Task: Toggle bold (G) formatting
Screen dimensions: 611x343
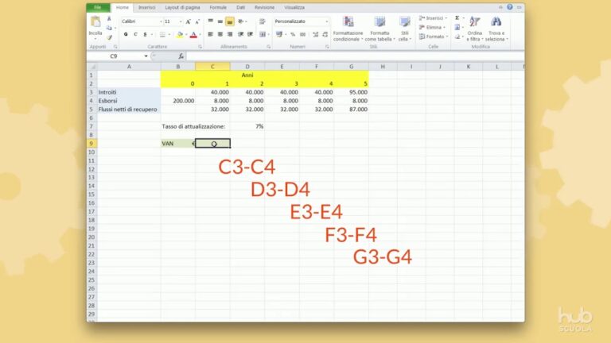Action: coord(126,35)
